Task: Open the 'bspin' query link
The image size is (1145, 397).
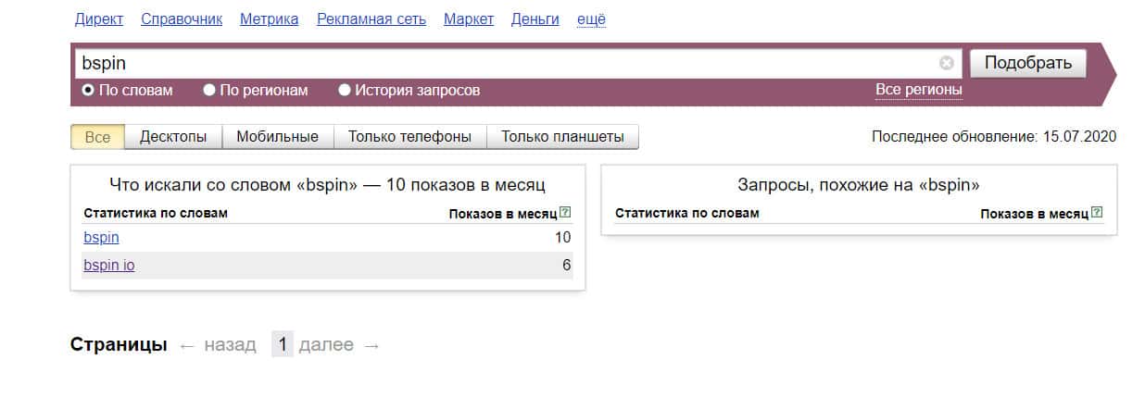Action: pyautogui.click(x=101, y=238)
